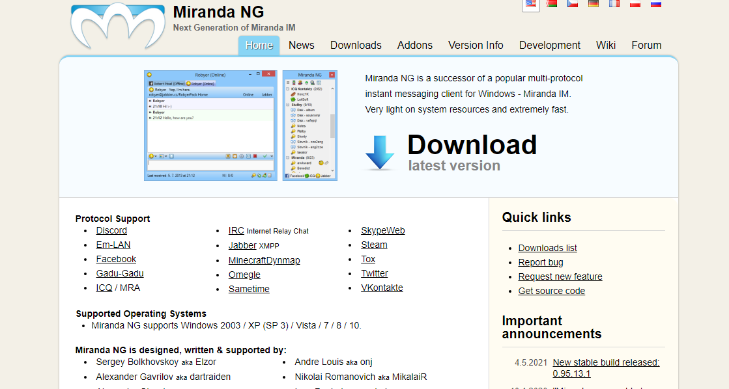Open Version Info in the navigation
The height and width of the screenshot is (389, 729).
476,46
